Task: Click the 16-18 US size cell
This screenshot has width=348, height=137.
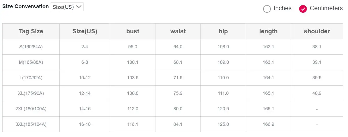Action: click(85, 124)
